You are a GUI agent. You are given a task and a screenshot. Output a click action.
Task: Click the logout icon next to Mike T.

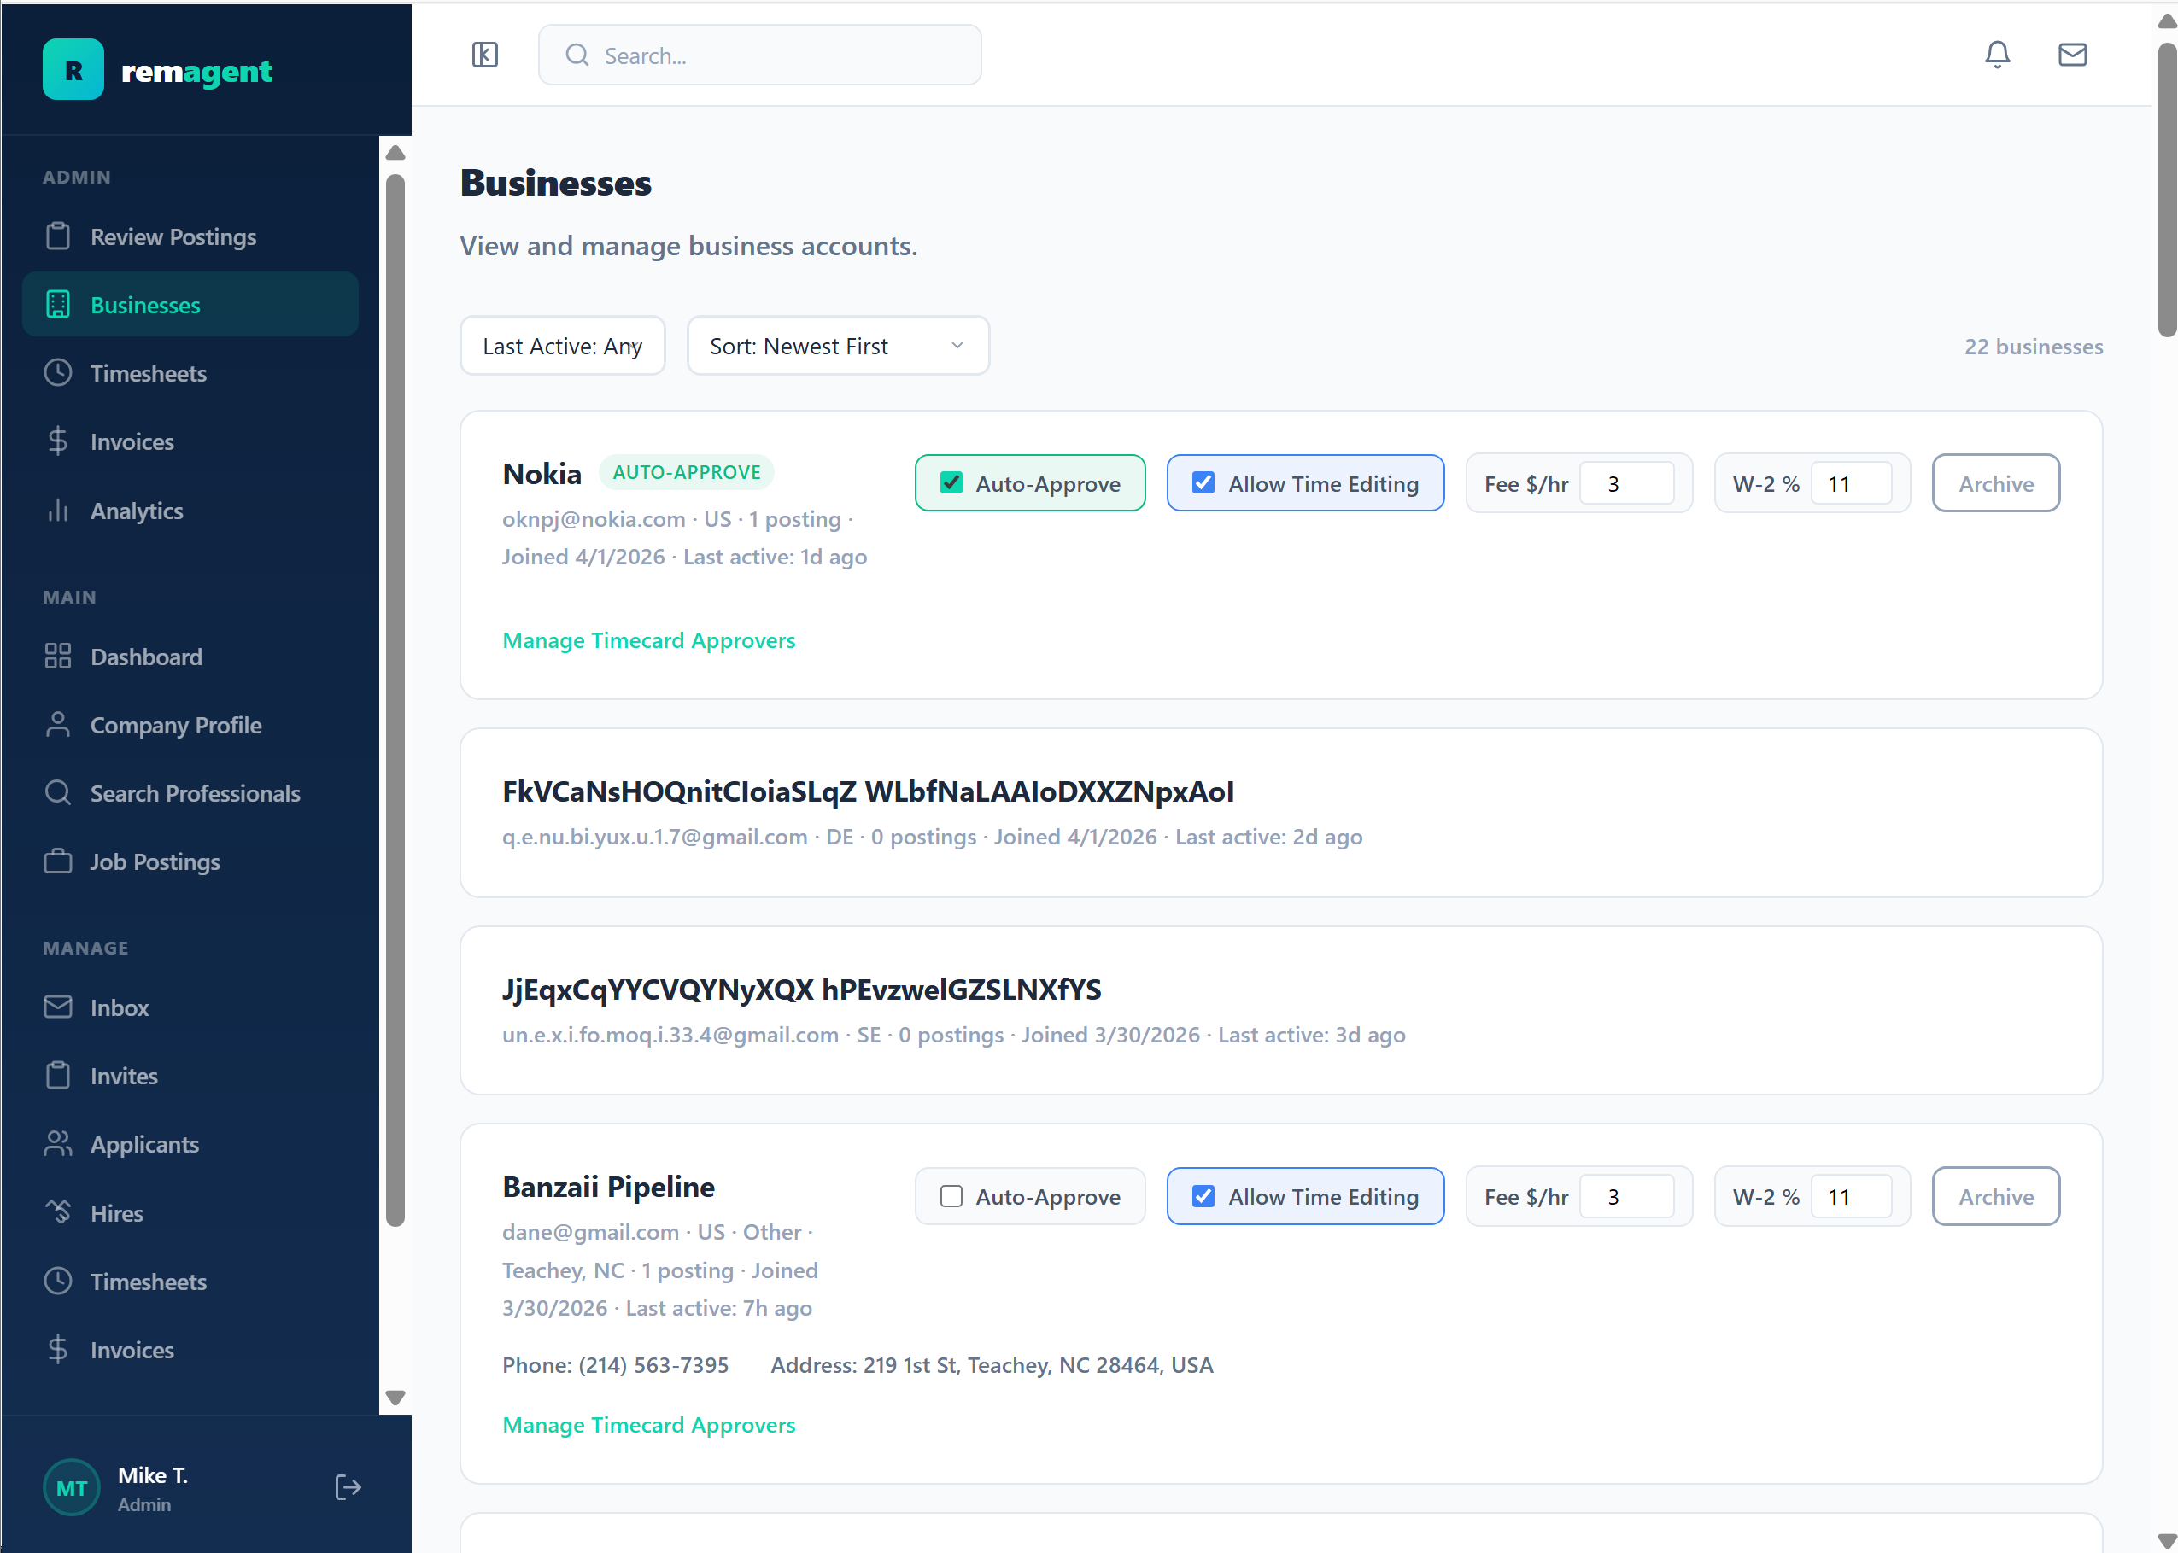point(348,1487)
